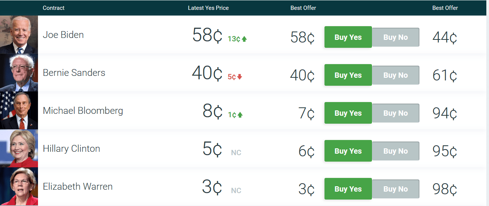Viewport: 489px width, 206px height.
Task: Click the green up arrow beside Joe Biden's 13¢ change
Action: [x=244, y=39]
